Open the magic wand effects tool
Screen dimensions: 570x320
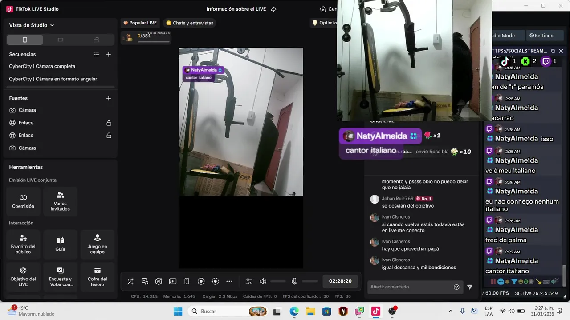click(x=130, y=281)
